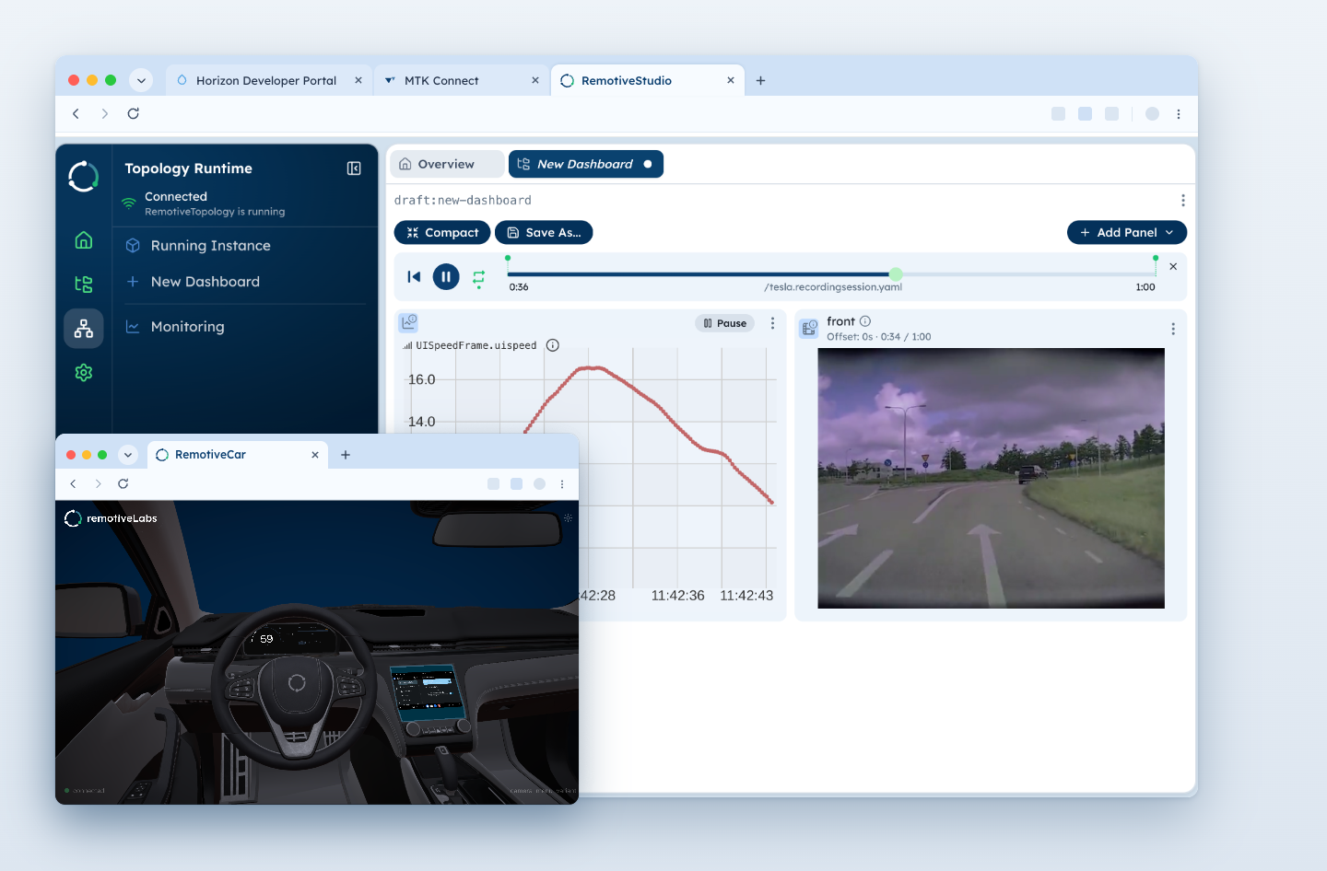This screenshot has width=1327, height=871.
Task: Click the settings gear in RemotiveCar view
Action: pyautogui.click(x=568, y=518)
